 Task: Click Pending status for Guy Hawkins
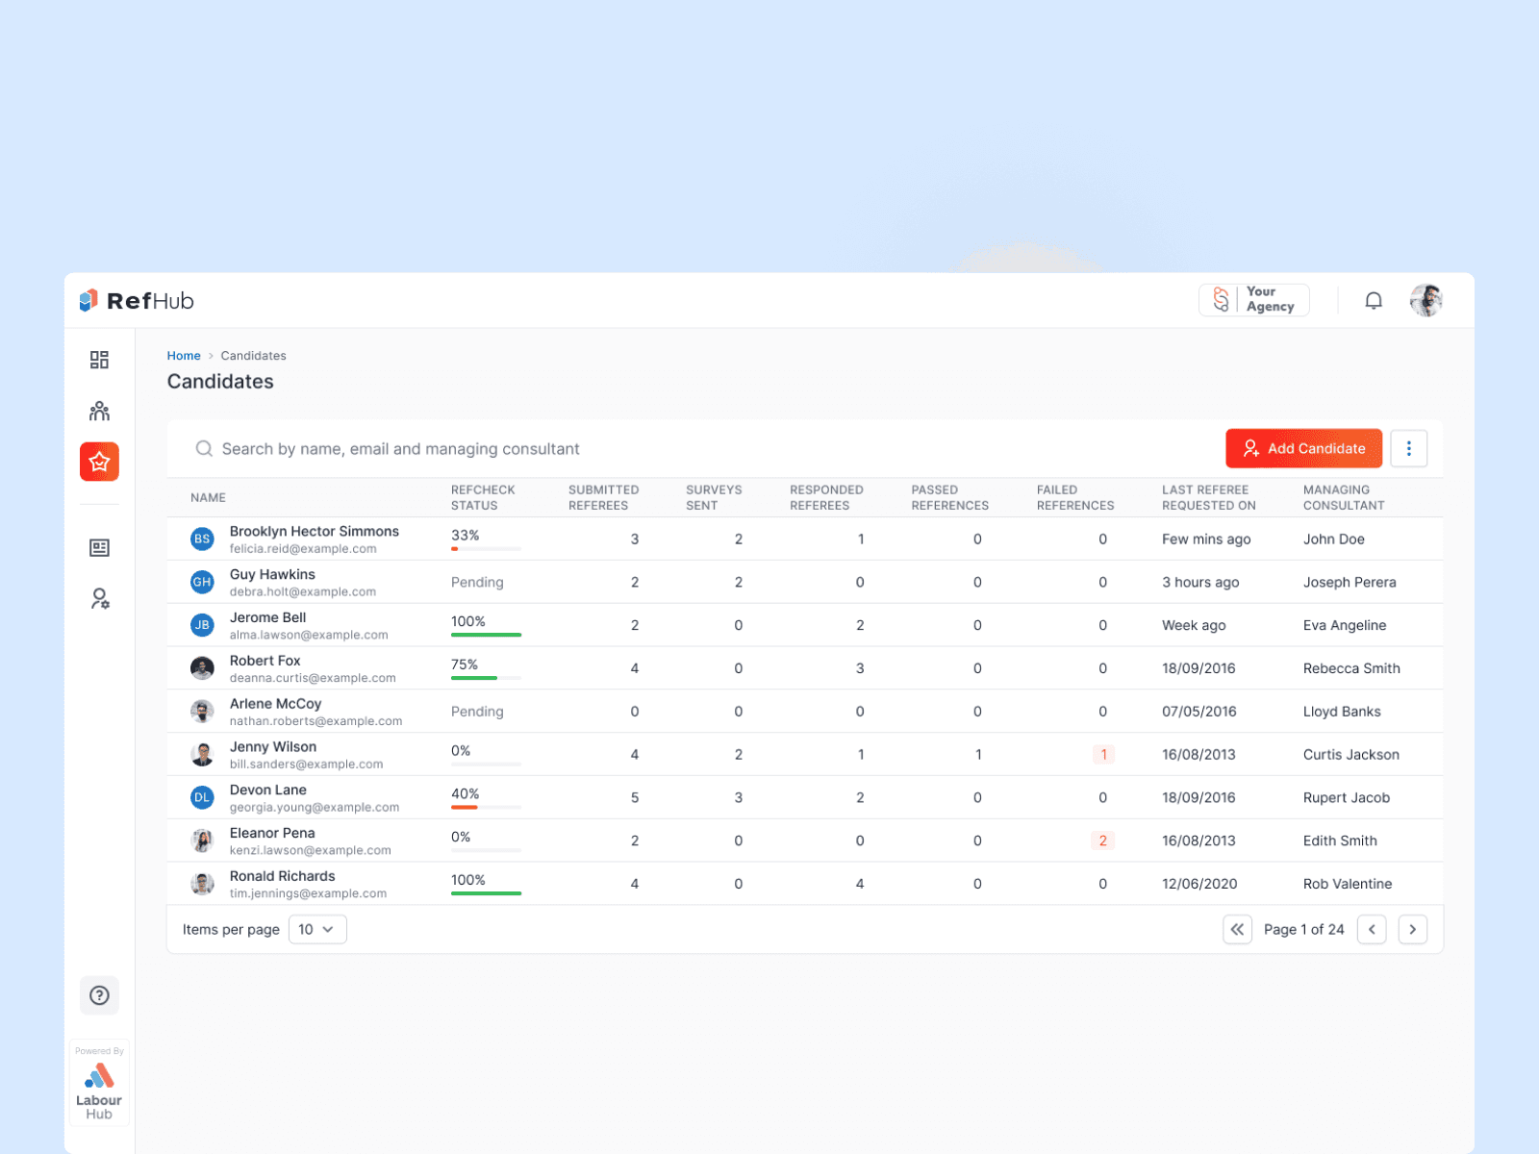pyautogui.click(x=477, y=583)
